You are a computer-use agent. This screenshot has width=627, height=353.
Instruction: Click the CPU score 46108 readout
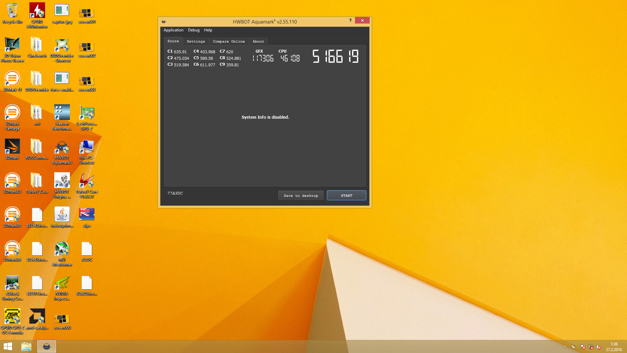coord(290,58)
